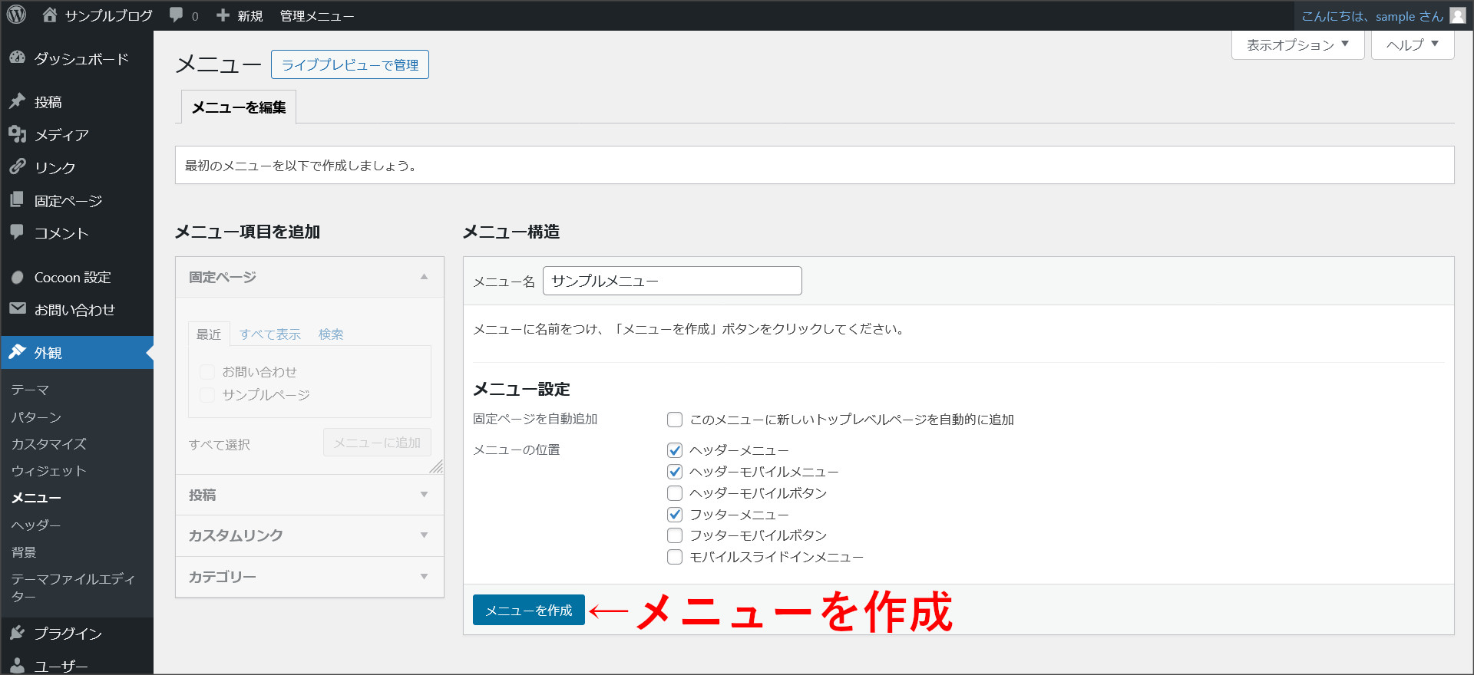
Task: Open the comments bubble in admin bar
Action: [x=177, y=15]
